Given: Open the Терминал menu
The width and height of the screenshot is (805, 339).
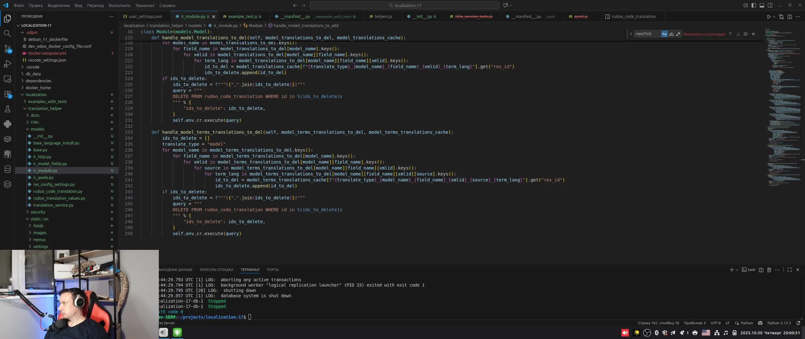Looking at the screenshot, I should tap(144, 5).
